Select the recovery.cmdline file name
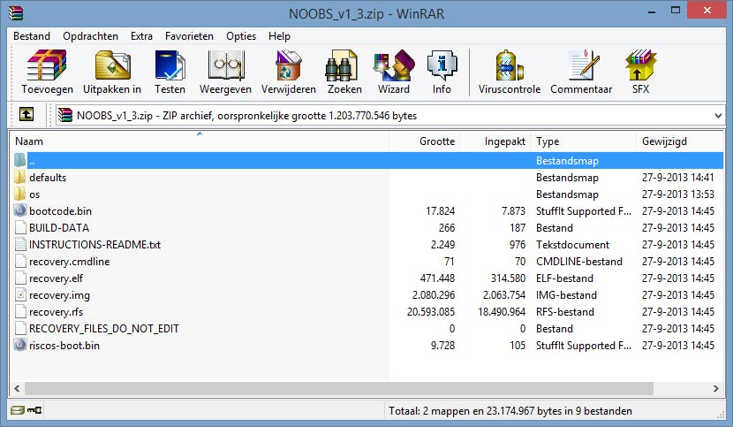This screenshot has height=427, width=733. 69,262
